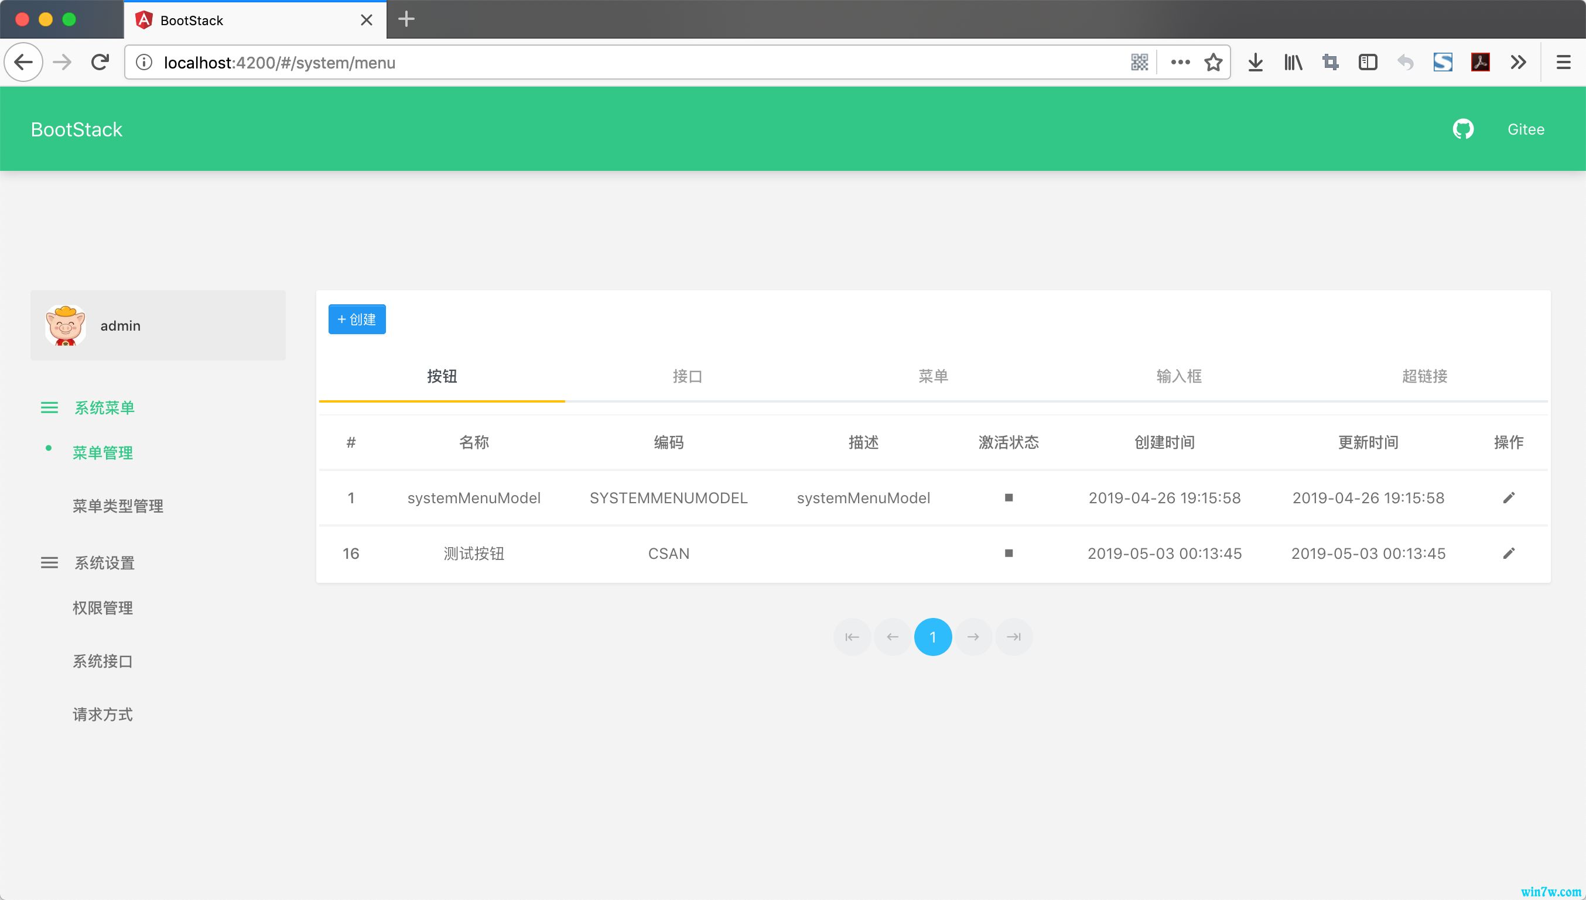Edit the 测试按钮 row with pencil icon

point(1509,553)
